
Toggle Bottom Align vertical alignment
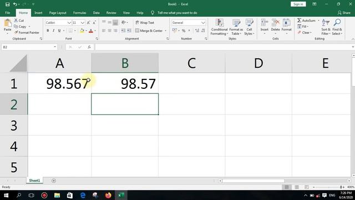(x=115, y=22)
